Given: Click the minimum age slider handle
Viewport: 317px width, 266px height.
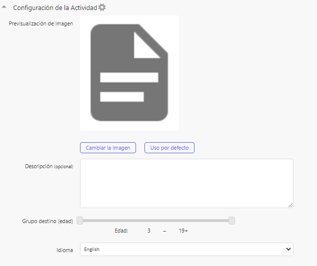Looking at the screenshot, I should 80,221.
